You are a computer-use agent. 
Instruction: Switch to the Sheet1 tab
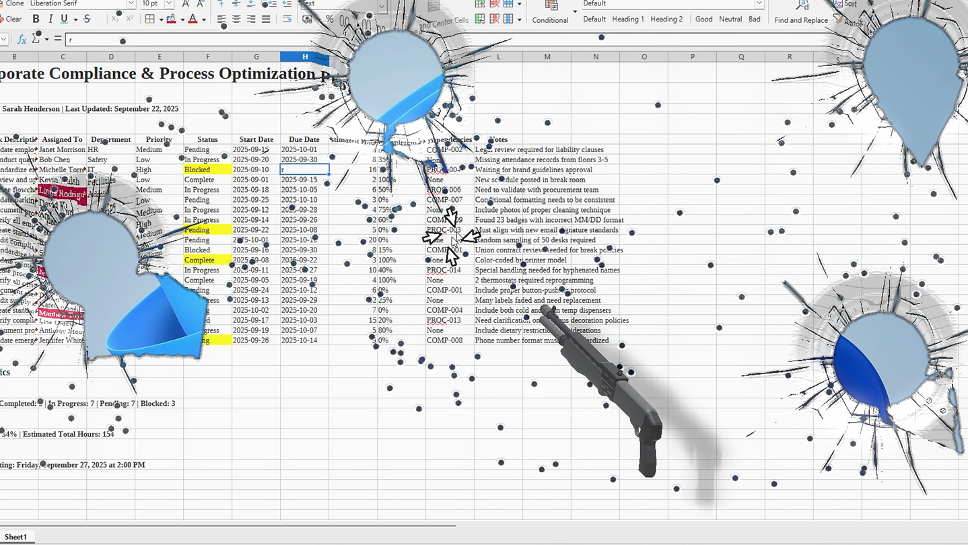[x=15, y=537]
